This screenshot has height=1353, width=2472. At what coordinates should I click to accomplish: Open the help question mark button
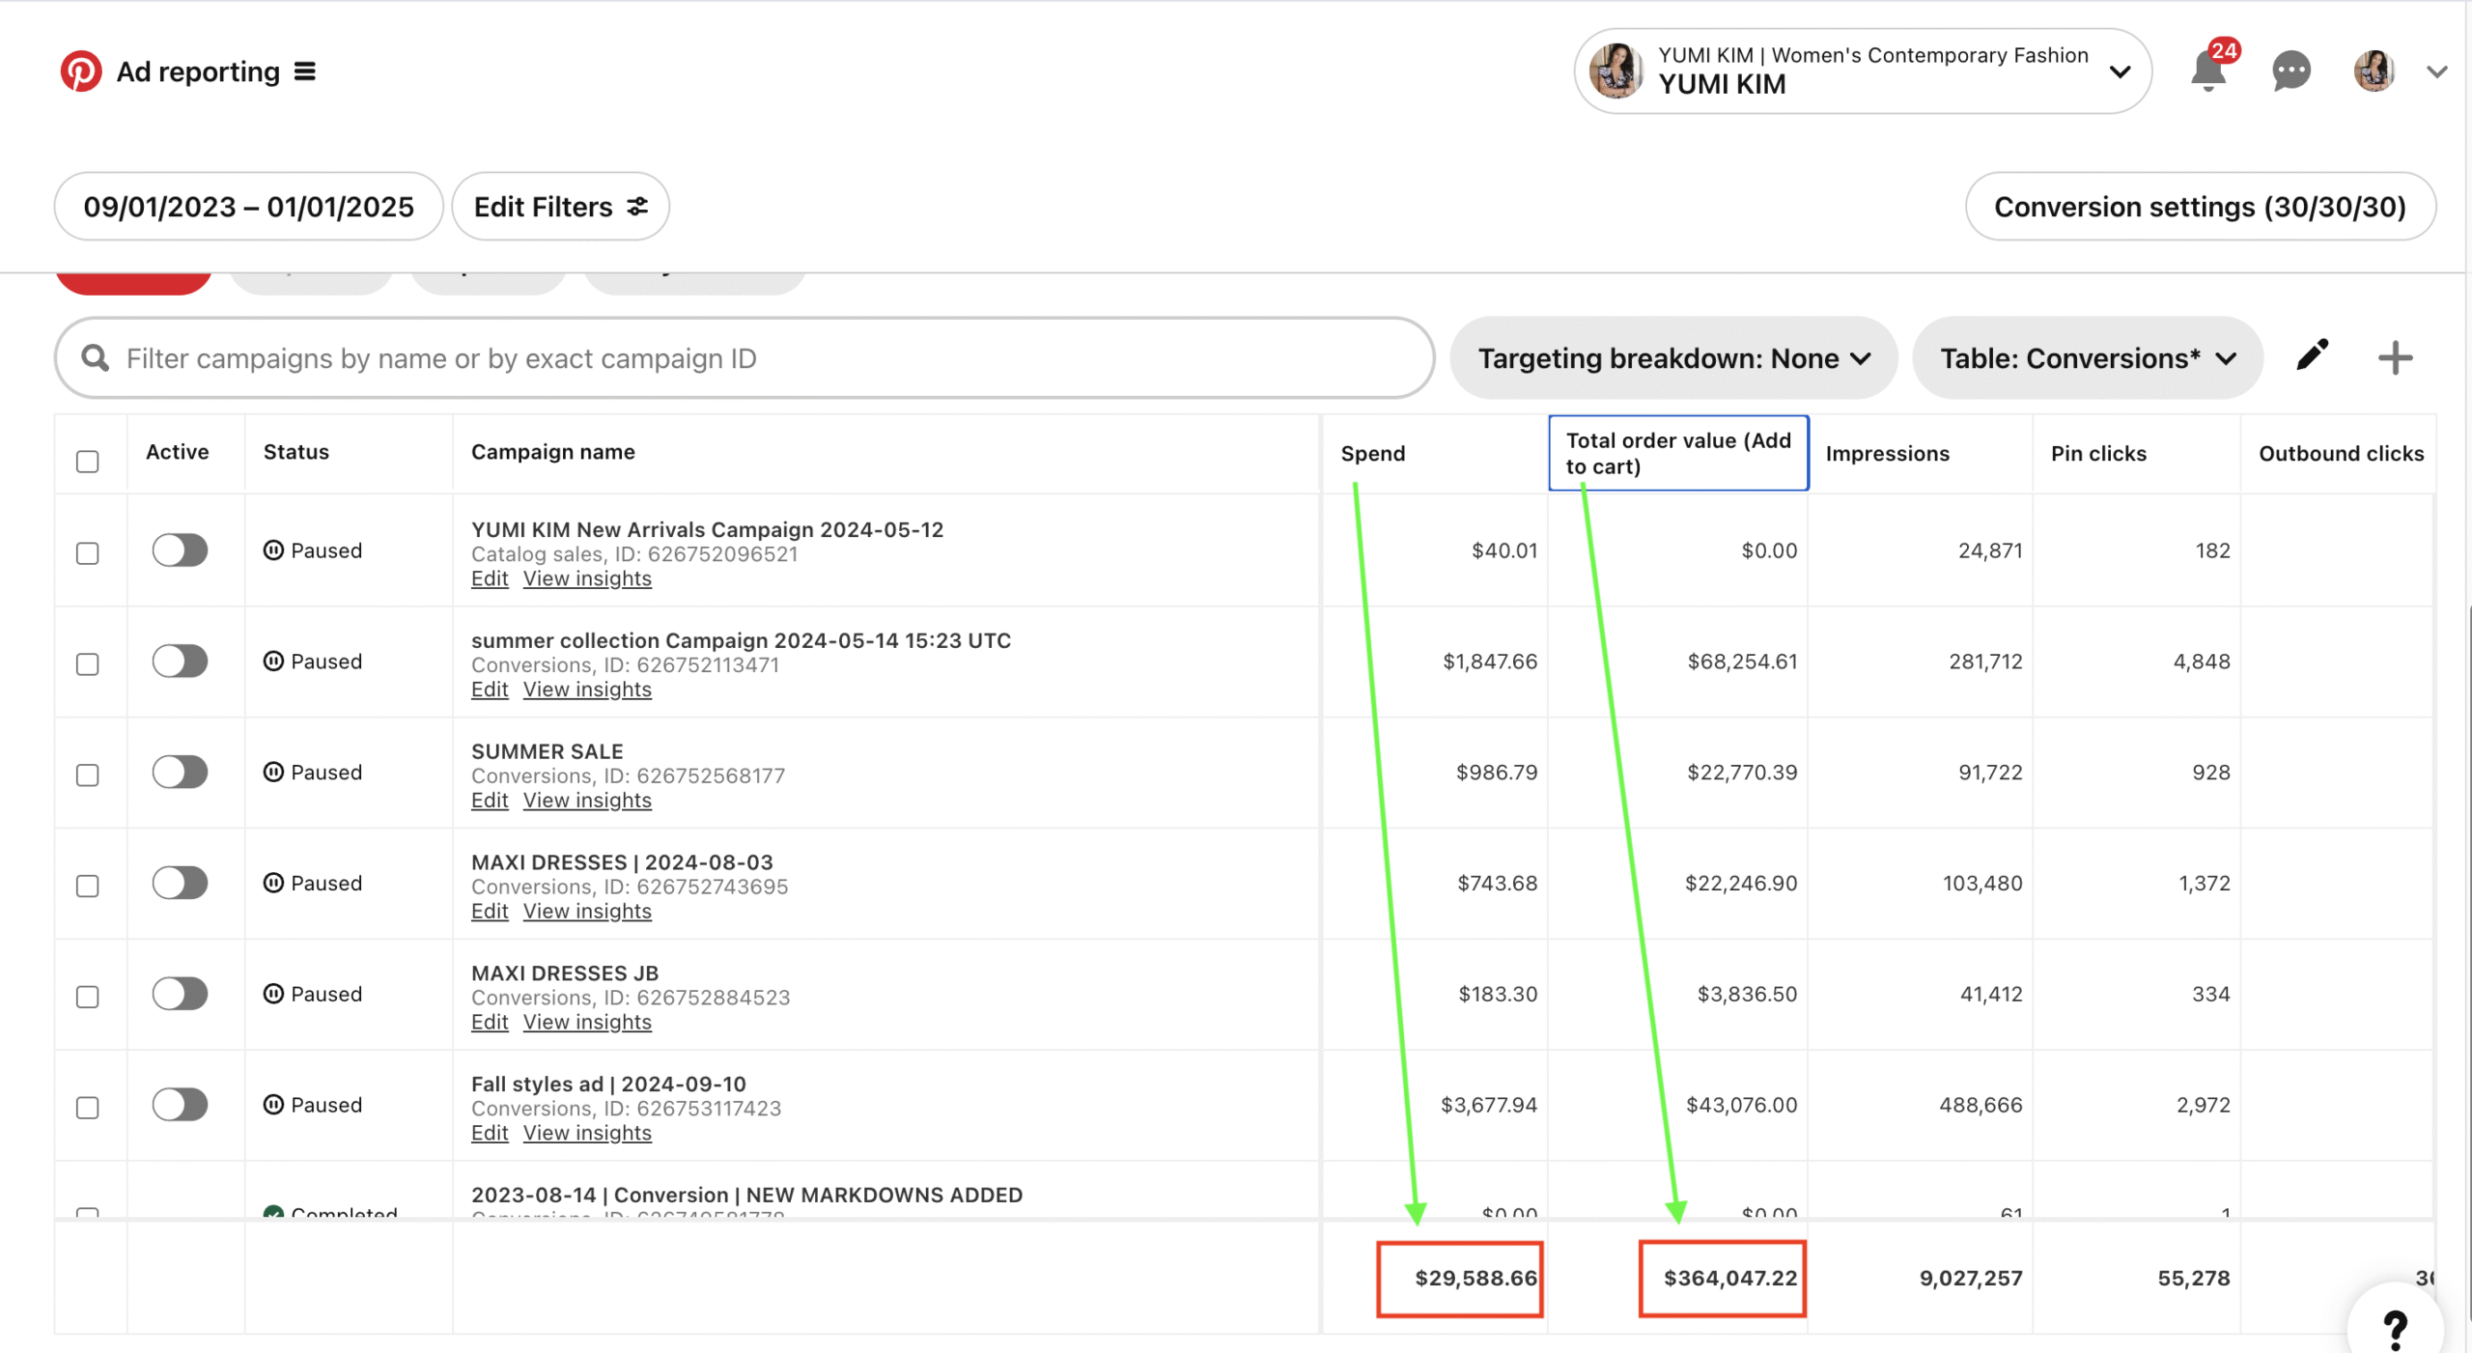(2395, 1327)
